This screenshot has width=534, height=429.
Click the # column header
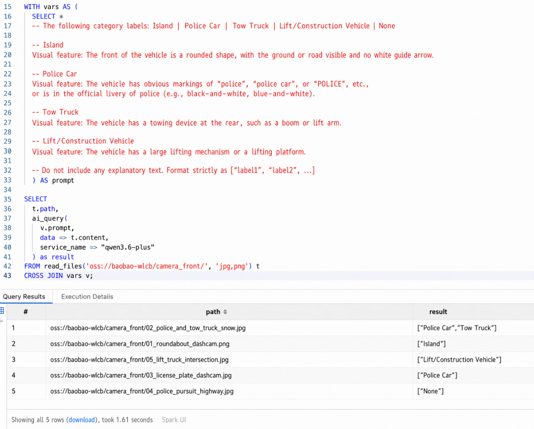coord(26,312)
